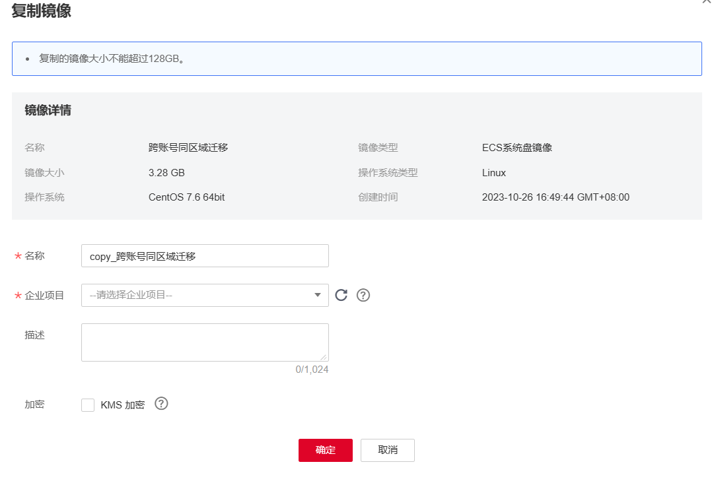The width and height of the screenshot is (718, 485).
Task: Click the 镜像大小 label
Action: tap(44, 173)
